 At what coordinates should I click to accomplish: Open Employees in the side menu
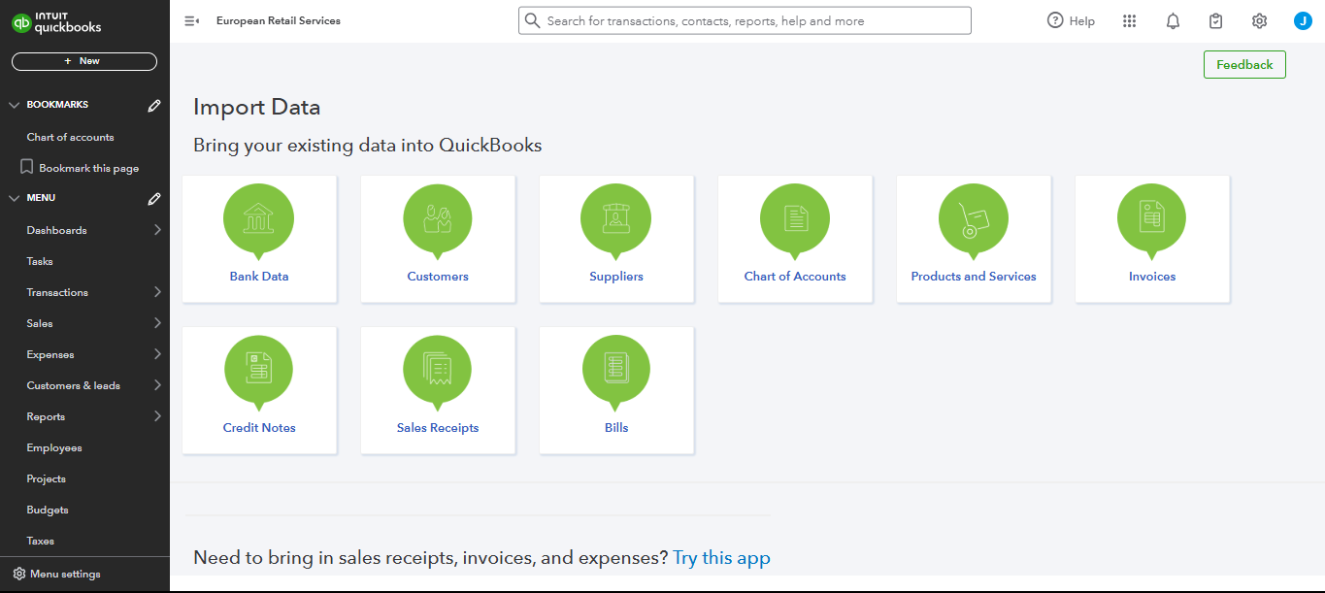click(x=54, y=447)
